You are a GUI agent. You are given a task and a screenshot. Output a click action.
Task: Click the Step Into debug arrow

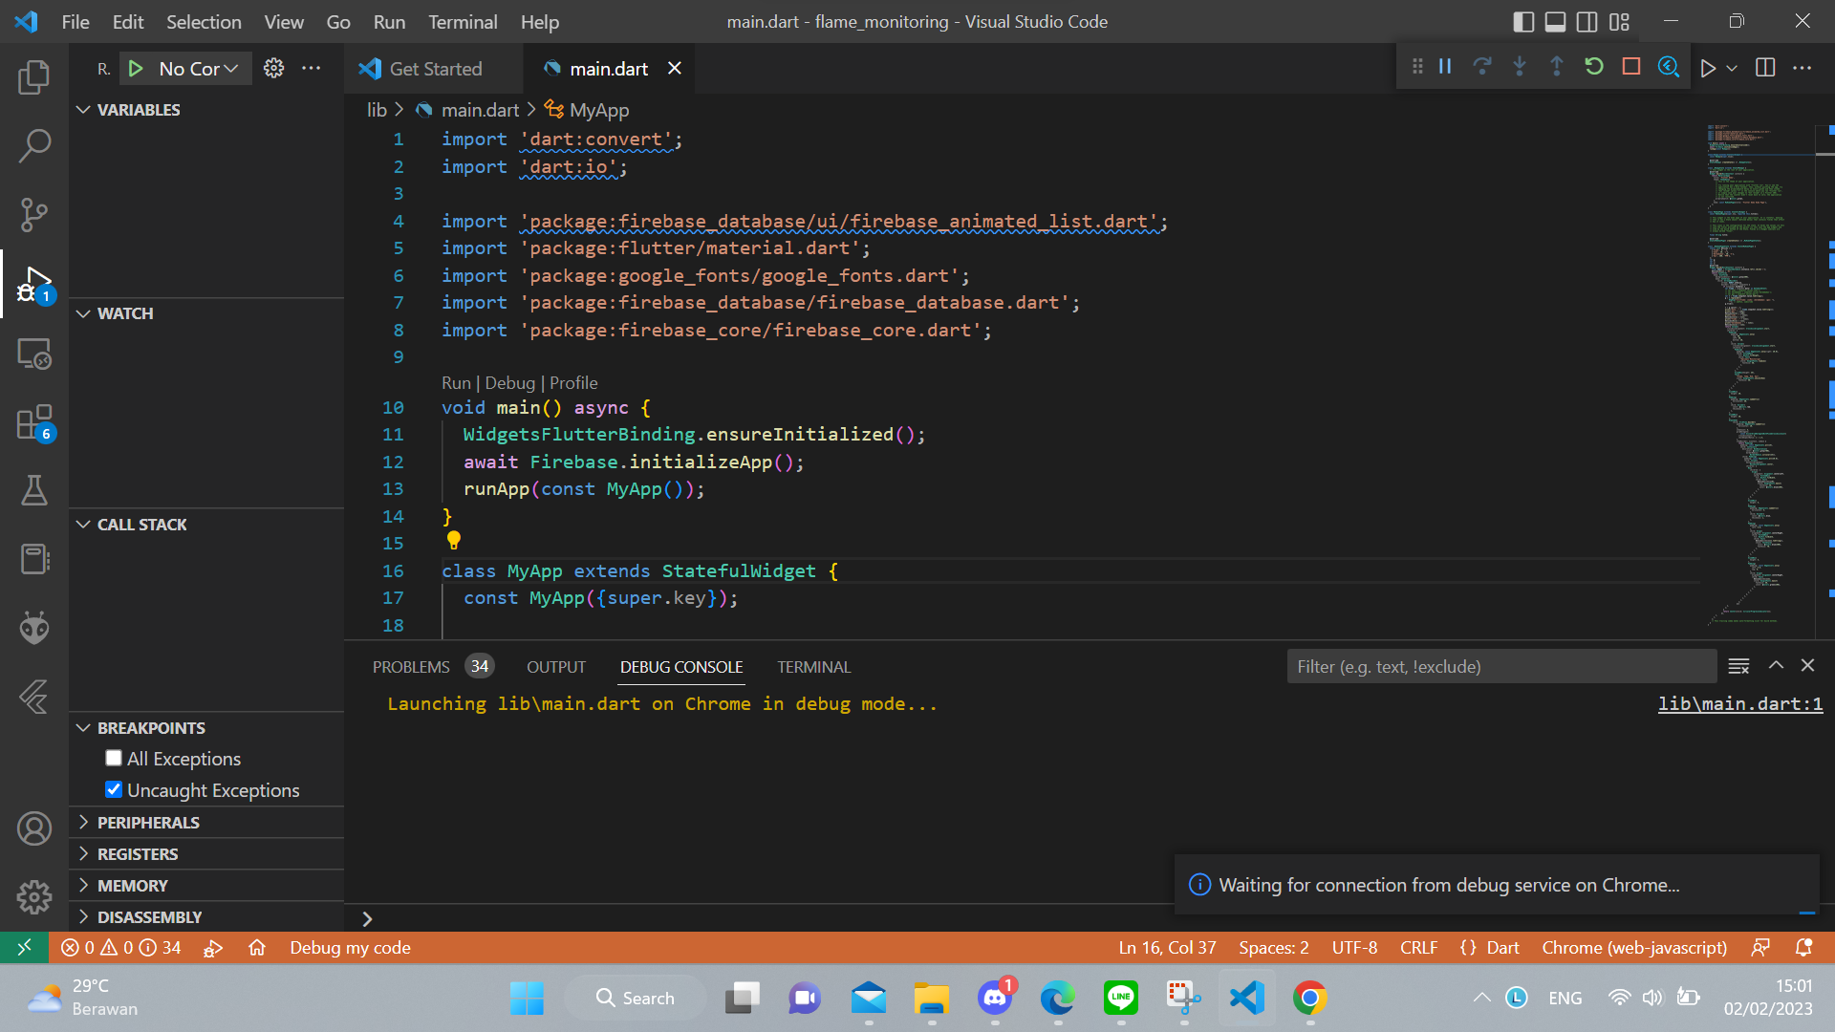pyautogui.click(x=1520, y=67)
